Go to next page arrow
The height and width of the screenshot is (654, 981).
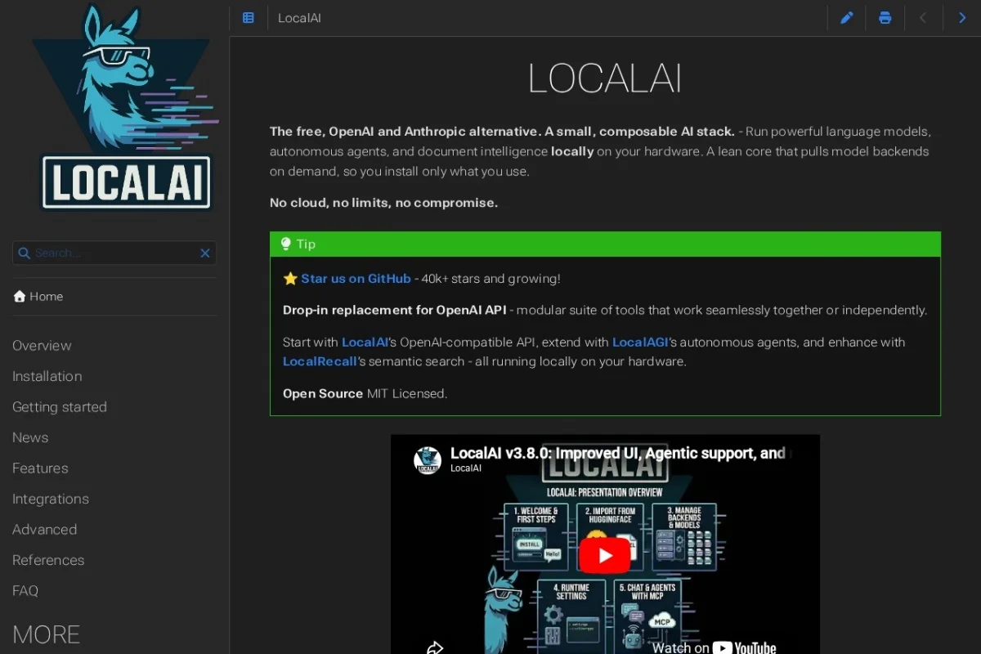[961, 18]
